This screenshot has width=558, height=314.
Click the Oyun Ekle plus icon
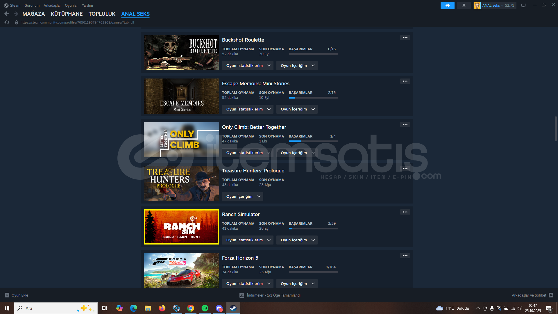click(x=7, y=295)
